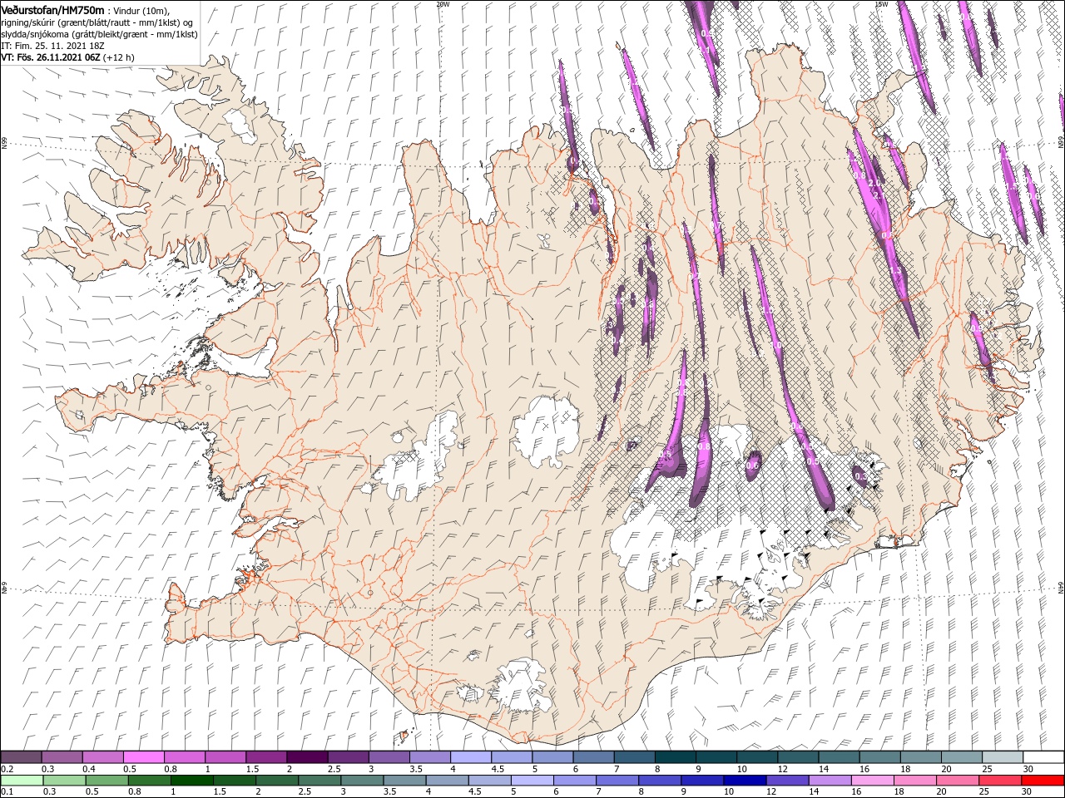Click top legend swatch between 0.2 and 0.3
This screenshot has width=1065, height=798.
pyautogui.click(x=21, y=757)
